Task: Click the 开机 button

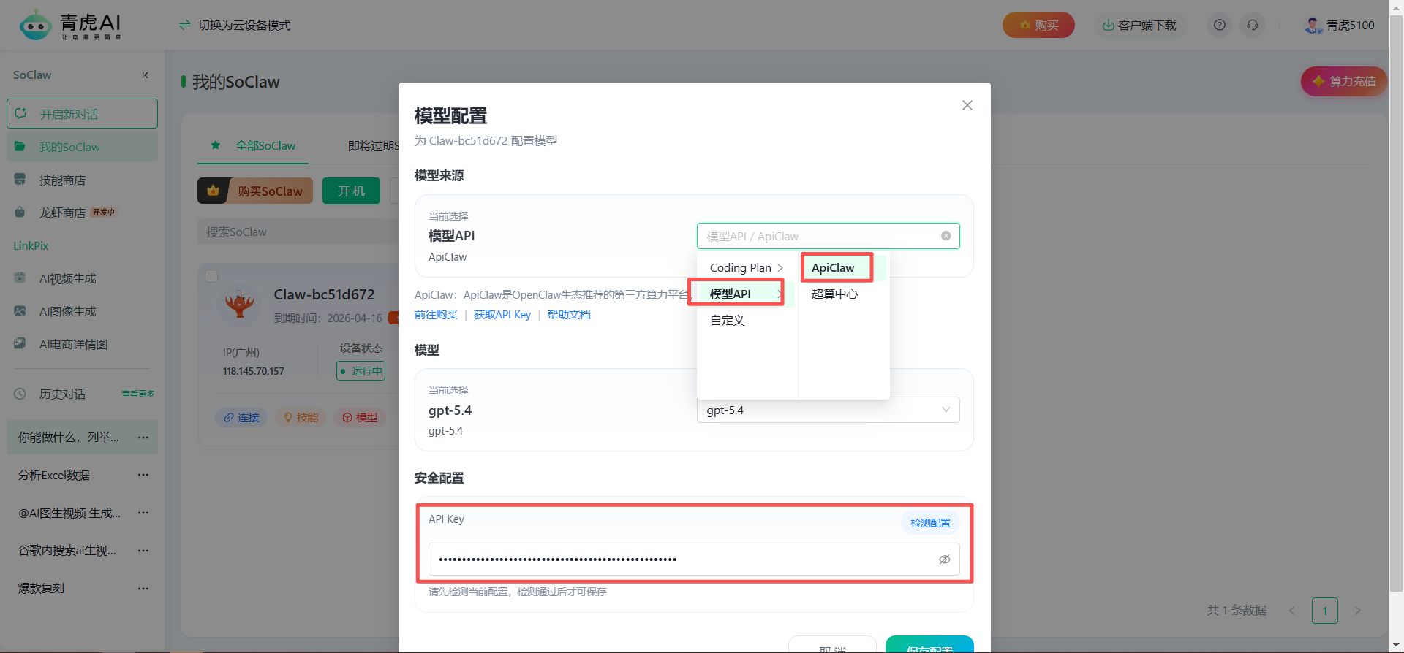Action: (x=351, y=191)
